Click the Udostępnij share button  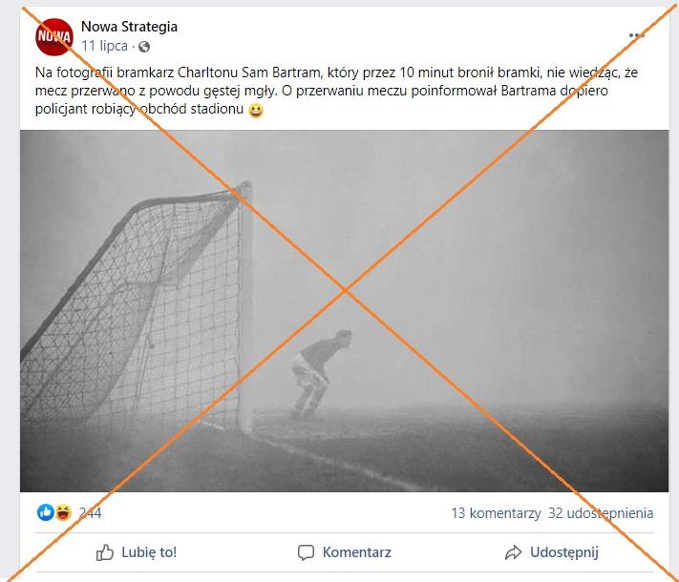552,552
